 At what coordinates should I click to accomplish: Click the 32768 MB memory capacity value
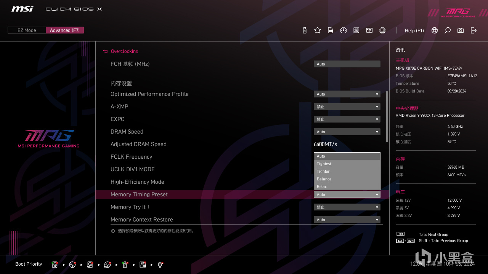456,167
